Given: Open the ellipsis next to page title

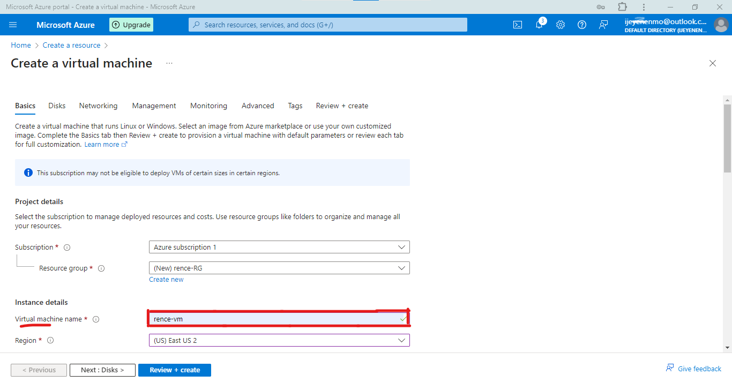Looking at the screenshot, I should coord(169,63).
